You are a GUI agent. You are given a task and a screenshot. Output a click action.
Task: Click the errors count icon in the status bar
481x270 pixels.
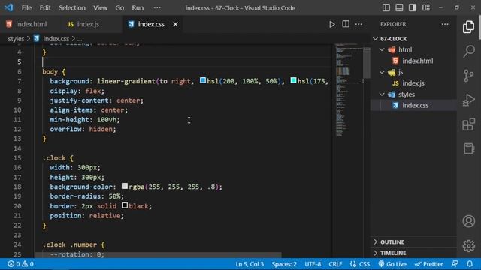coord(11,264)
